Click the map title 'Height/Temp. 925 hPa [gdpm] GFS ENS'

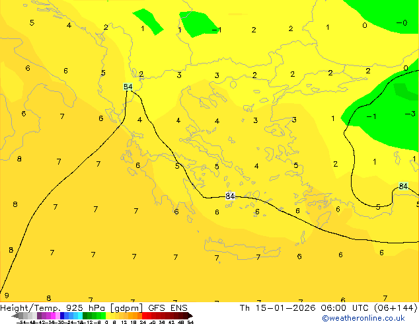(94, 308)
